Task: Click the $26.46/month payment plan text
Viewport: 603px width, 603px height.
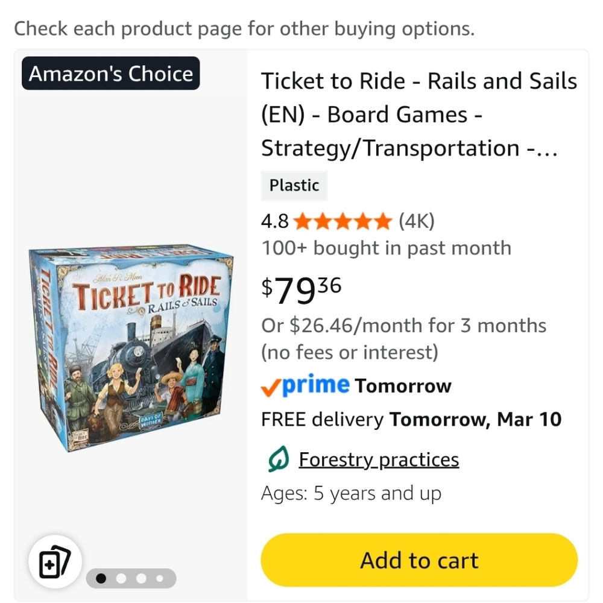Action: (403, 338)
